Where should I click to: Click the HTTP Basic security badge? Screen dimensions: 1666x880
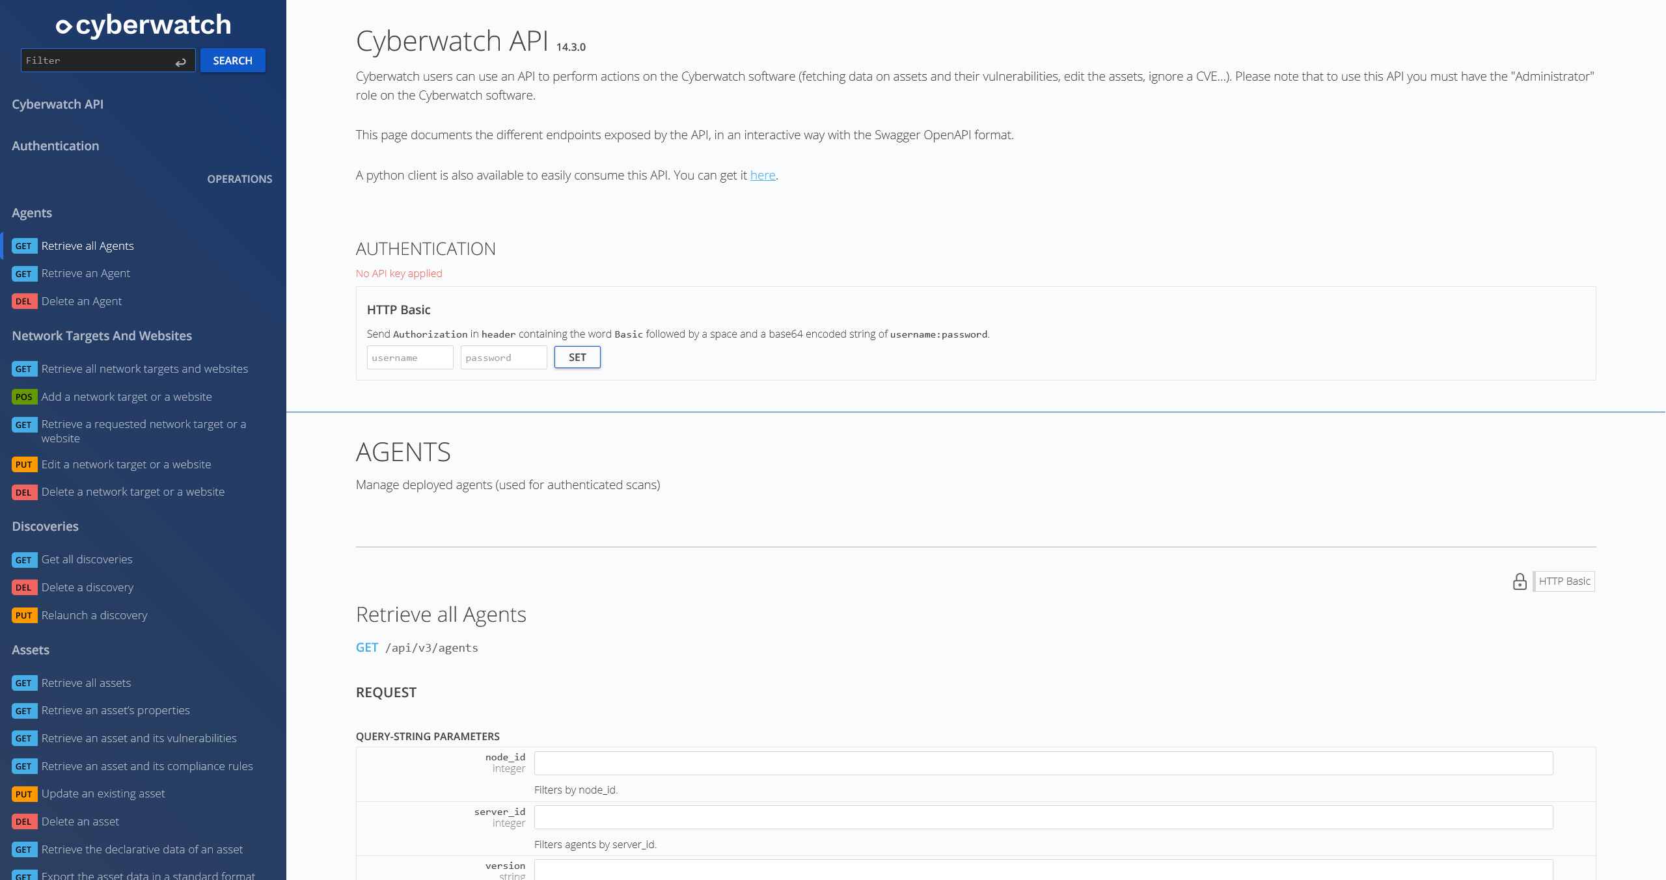point(1564,581)
